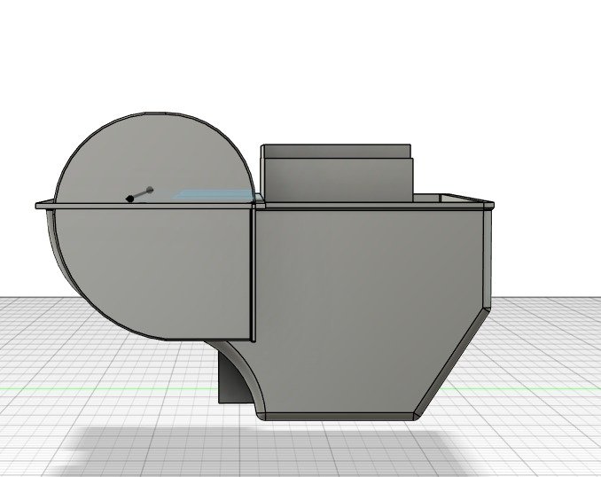Image resolution: width=601 pixels, height=477 pixels.
Task: Select the narrow right vertical wall face
Action: 485,257
